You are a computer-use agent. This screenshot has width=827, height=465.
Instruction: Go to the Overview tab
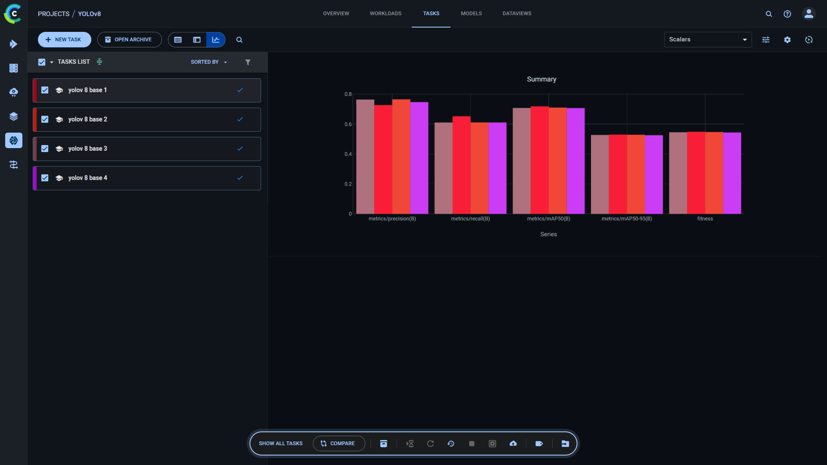point(336,13)
